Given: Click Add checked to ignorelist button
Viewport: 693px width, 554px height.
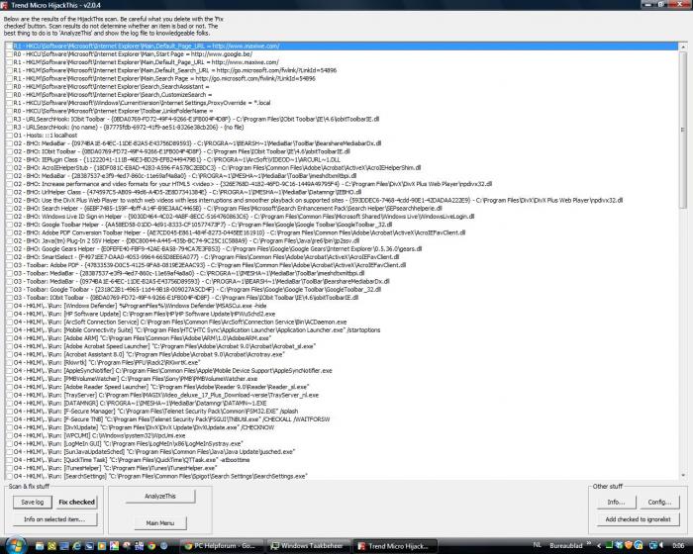Looking at the screenshot, I should 638,519.
